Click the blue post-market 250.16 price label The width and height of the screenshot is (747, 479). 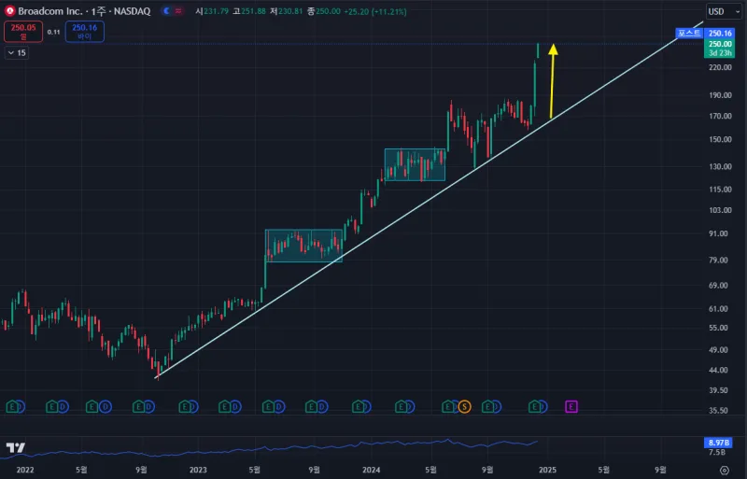720,34
